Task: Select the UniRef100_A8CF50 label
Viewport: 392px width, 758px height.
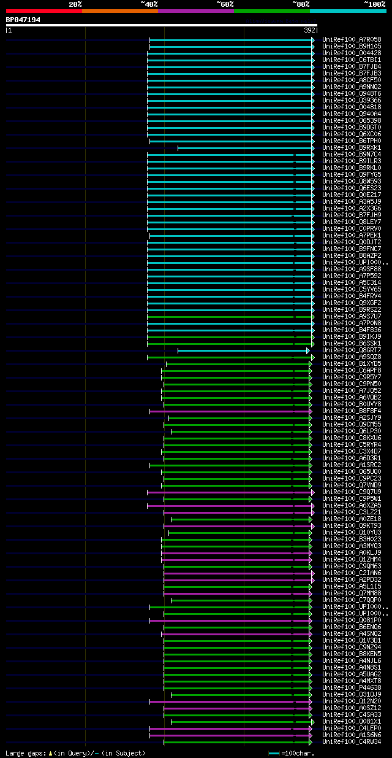Action: tap(352, 80)
